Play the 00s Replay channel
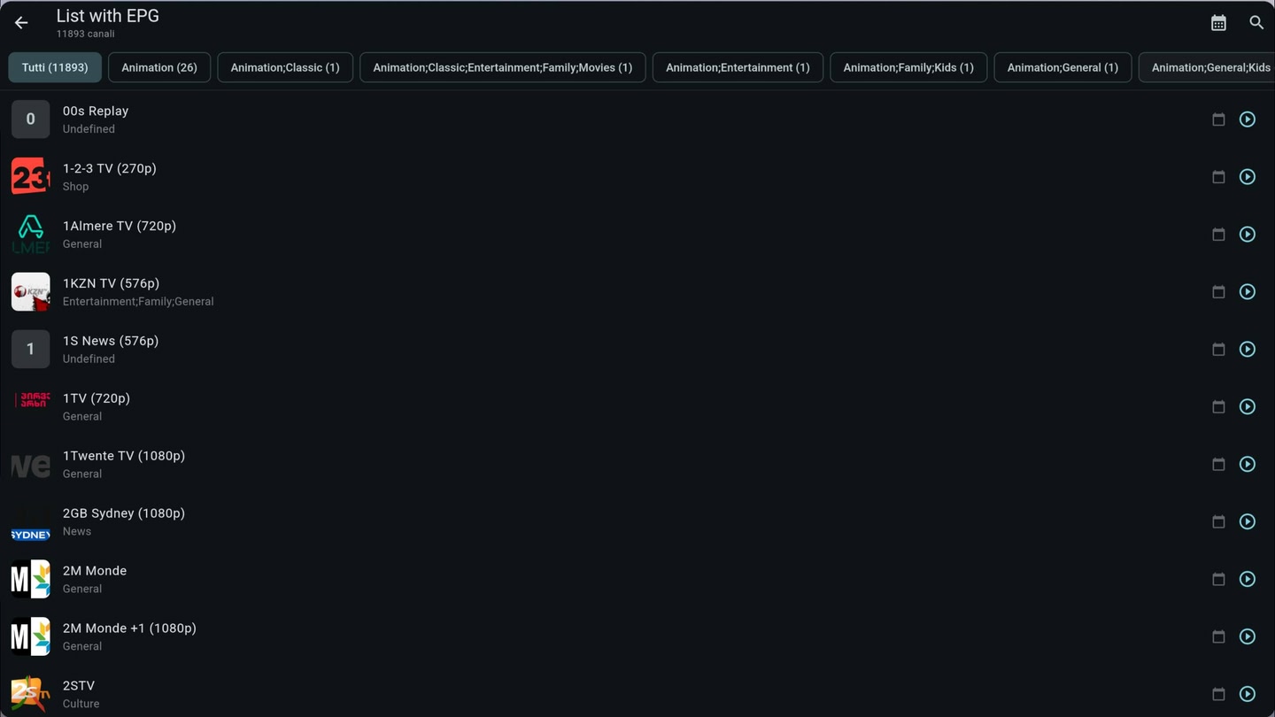This screenshot has height=717, width=1275. (1248, 119)
